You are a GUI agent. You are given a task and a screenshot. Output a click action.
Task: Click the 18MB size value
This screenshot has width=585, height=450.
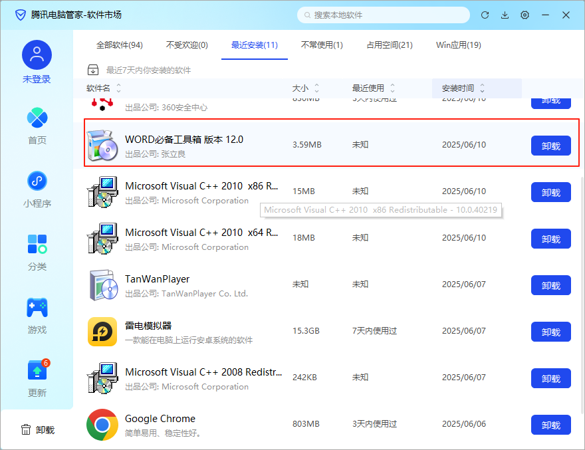click(x=303, y=238)
